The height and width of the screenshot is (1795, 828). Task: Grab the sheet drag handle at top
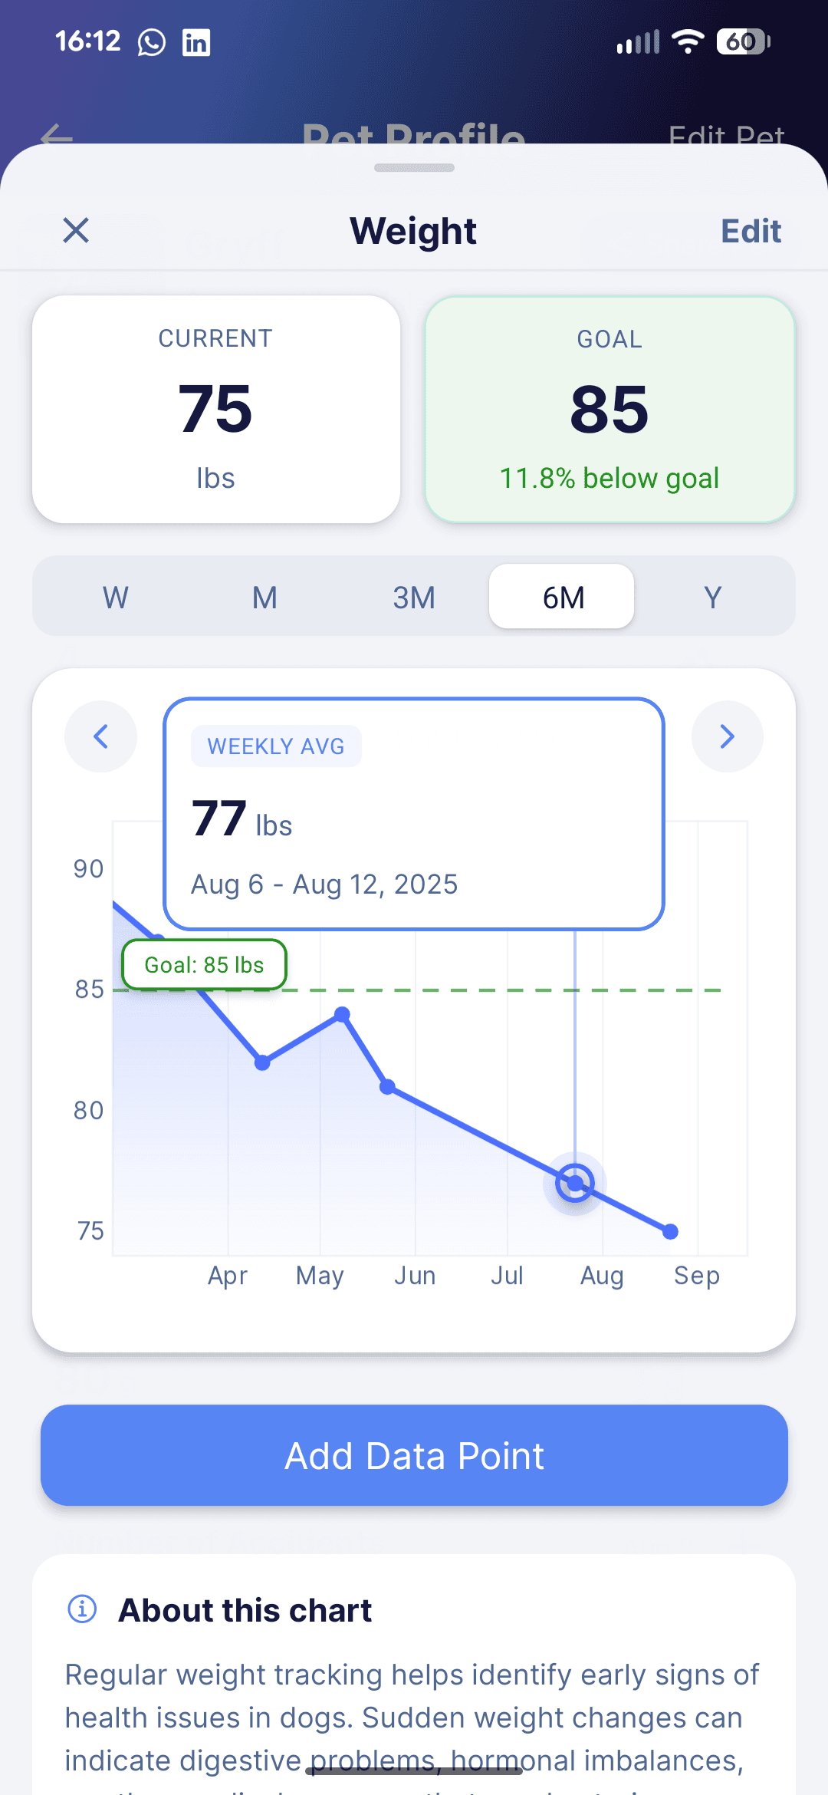coord(414,168)
